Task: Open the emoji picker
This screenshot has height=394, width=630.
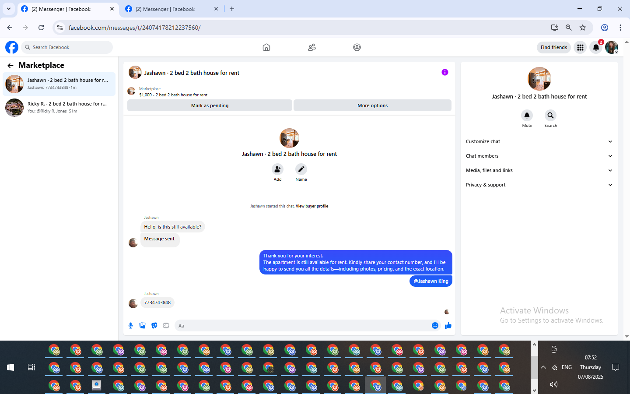Action: pyautogui.click(x=435, y=325)
